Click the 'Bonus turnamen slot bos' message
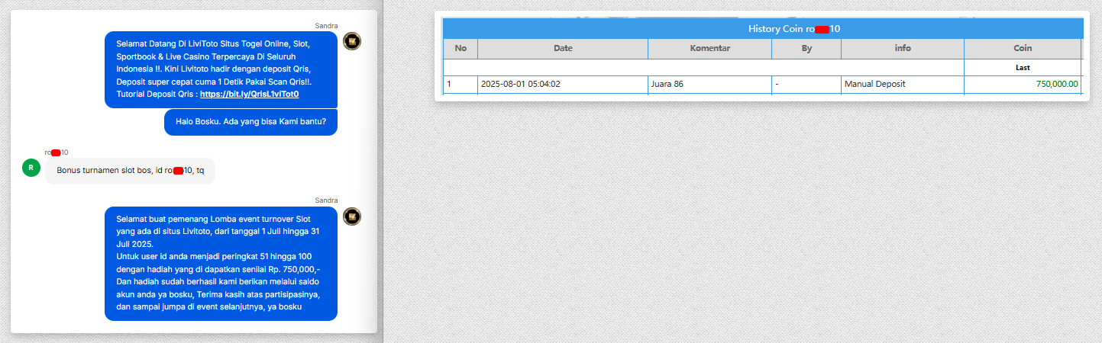Screen dimensions: 1102x343 [131, 171]
